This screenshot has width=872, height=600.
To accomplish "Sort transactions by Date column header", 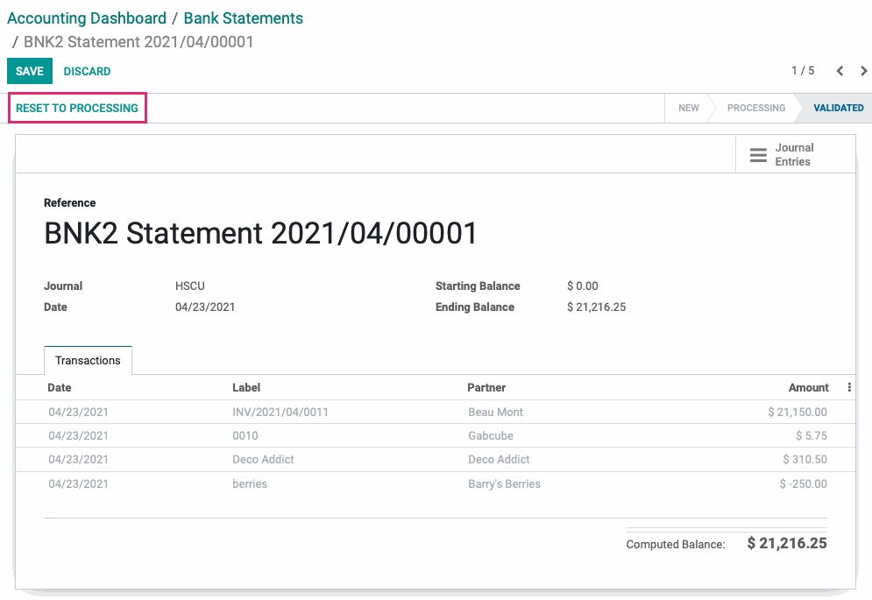I will pyautogui.click(x=60, y=387).
